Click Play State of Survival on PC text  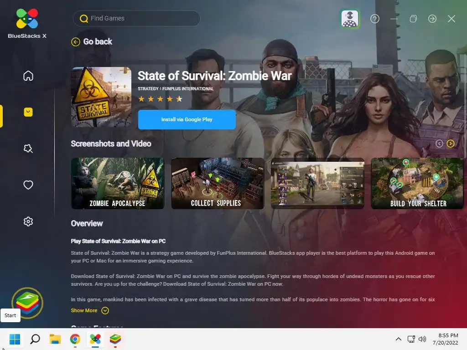click(118, 241)
